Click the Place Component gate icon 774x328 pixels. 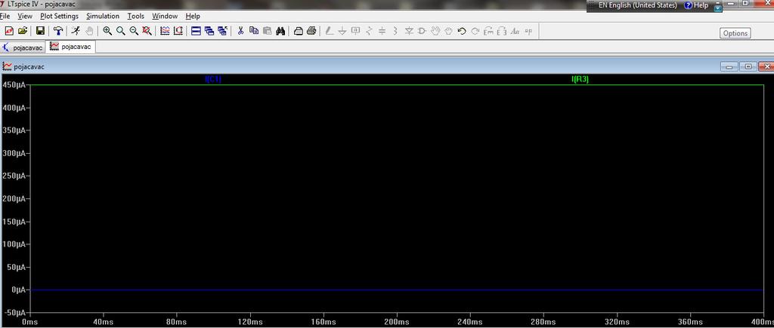click(422, 31)
